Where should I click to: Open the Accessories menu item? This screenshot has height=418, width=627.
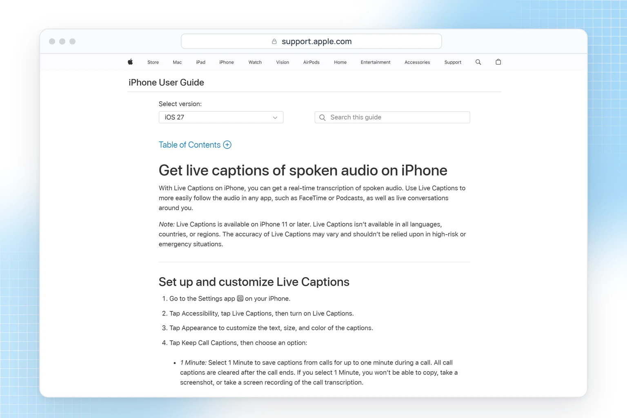pyautogui.click(x=417, y=62)
